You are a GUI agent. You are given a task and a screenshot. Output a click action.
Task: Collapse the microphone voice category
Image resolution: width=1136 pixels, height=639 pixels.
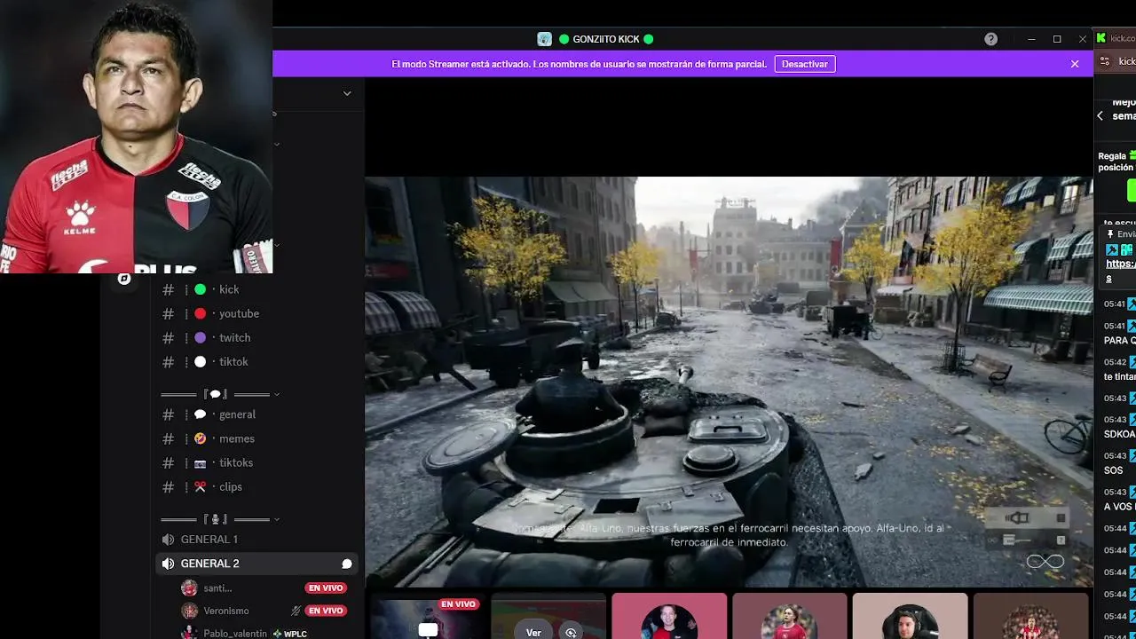220,519
